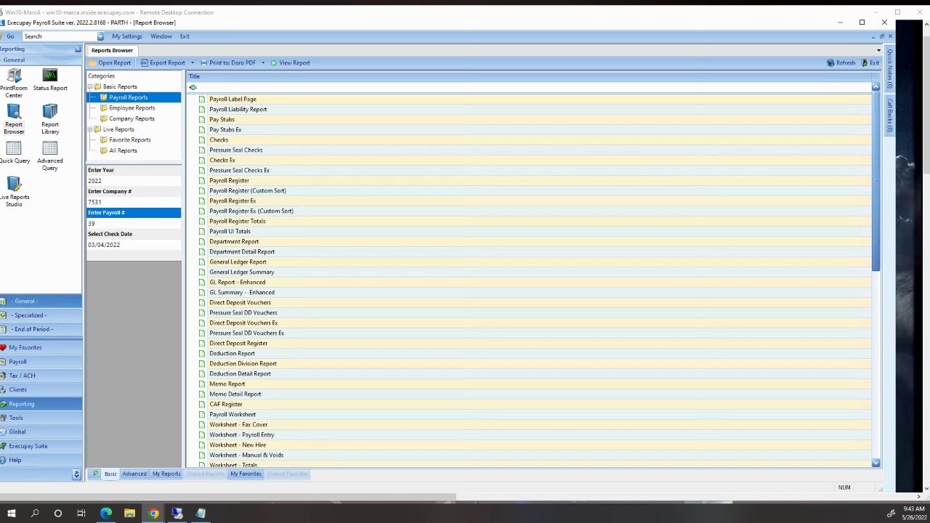
Task: Open the Status Report icon
Action: tap(49, 81)
